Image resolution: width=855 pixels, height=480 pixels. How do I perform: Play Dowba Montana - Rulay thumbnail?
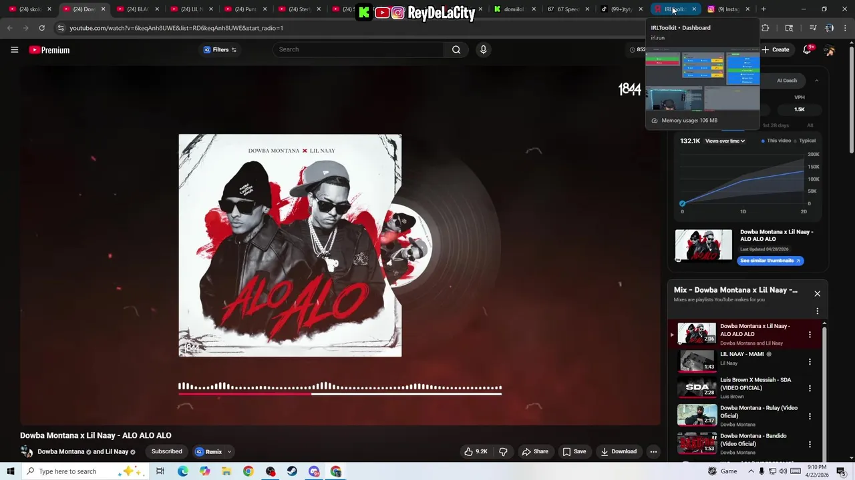point(697,415)
